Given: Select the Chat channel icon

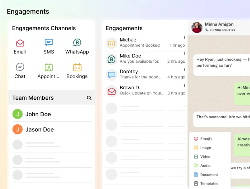Looking at the screenshot, I should pos(20,67).
